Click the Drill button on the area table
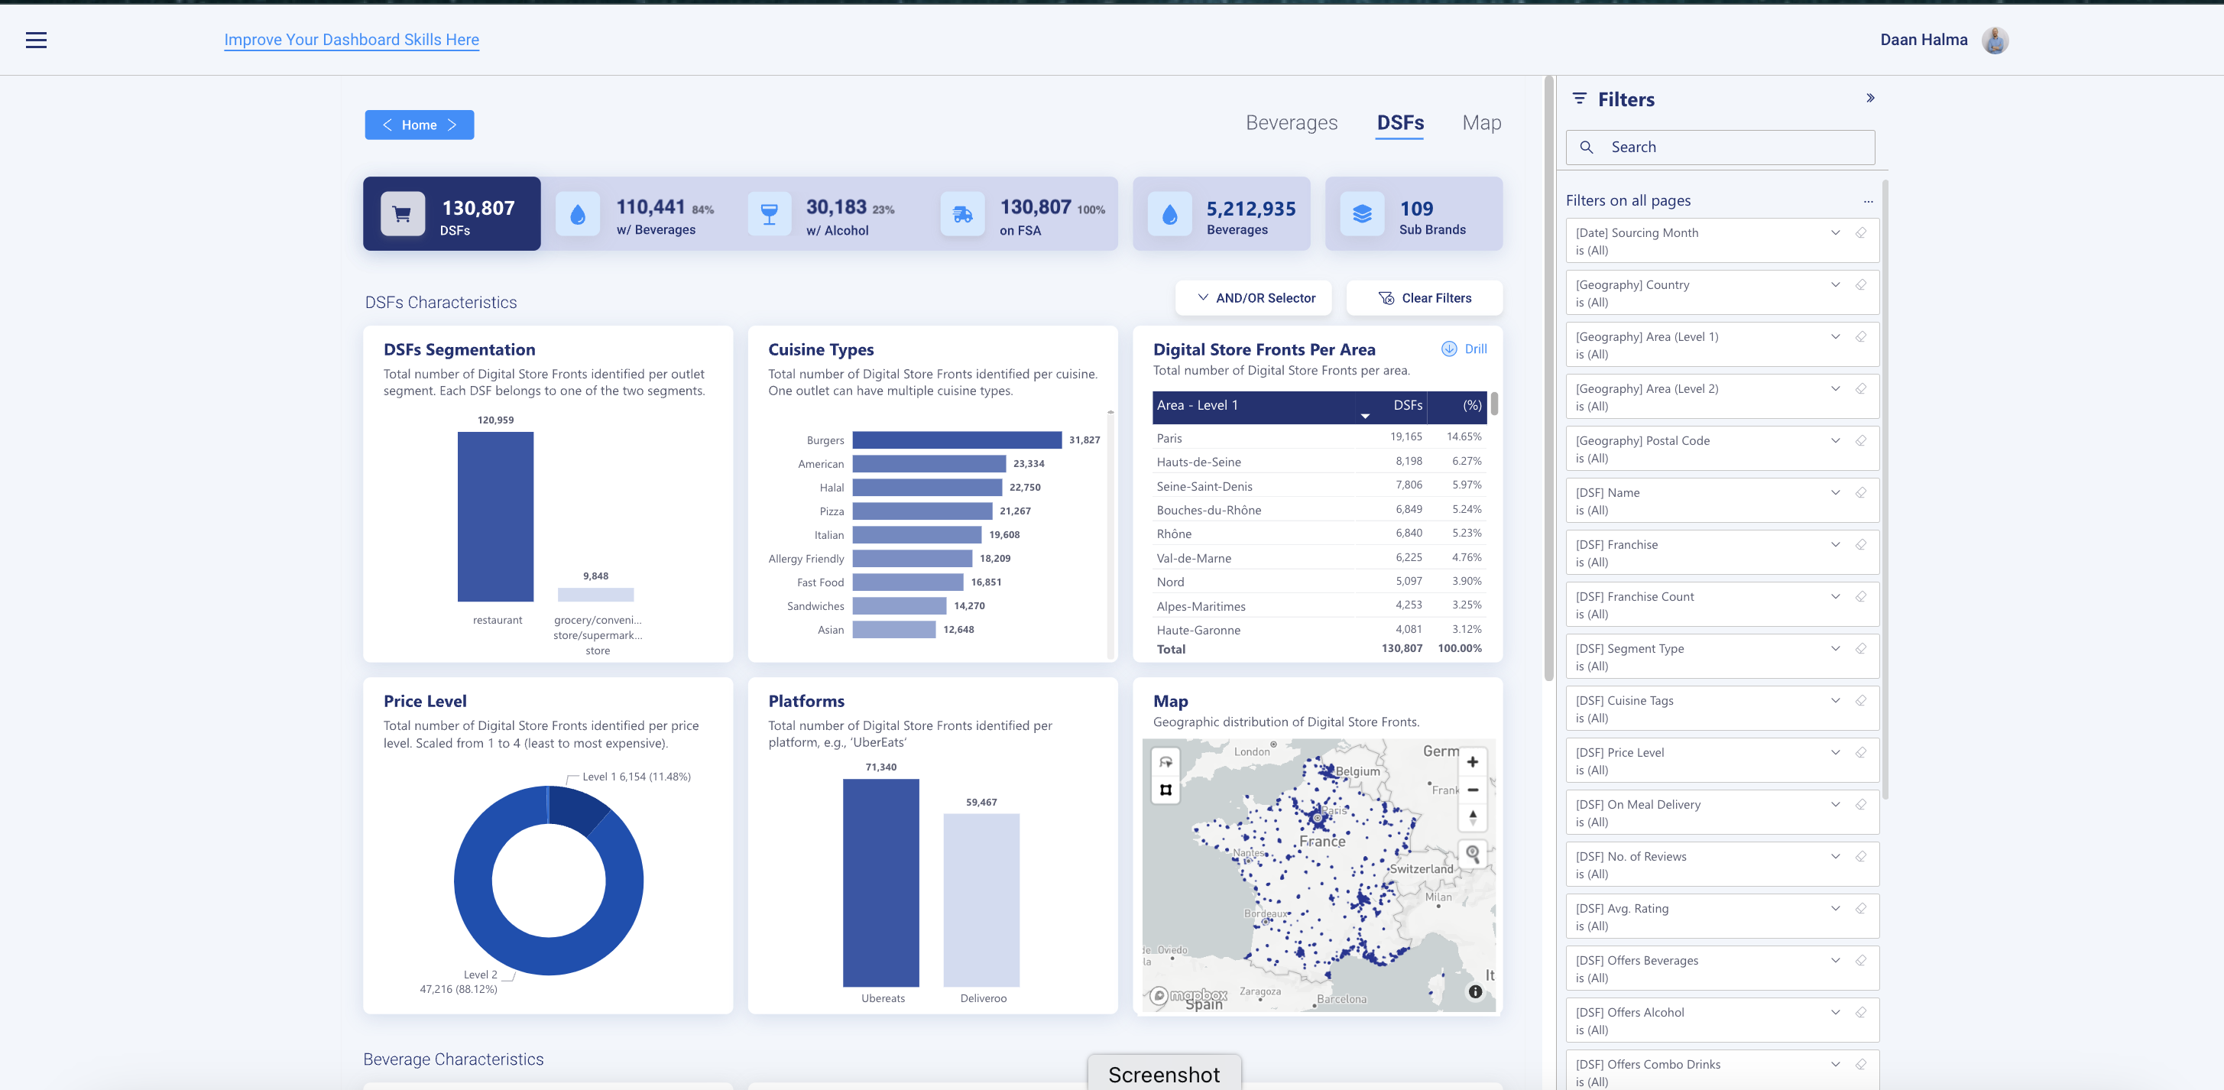Screen dimensions: 2224x1090 1464,349
